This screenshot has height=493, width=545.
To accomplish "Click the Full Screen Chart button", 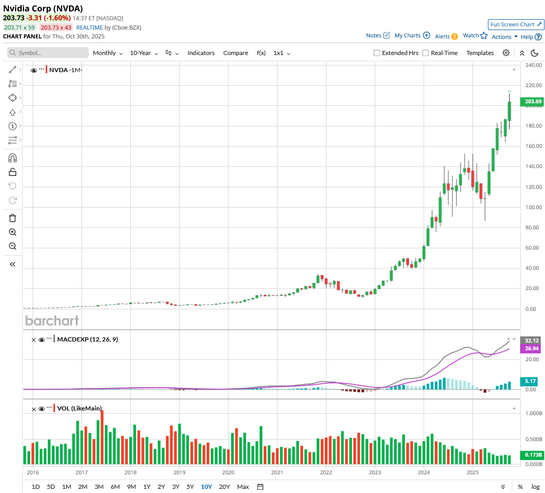I will point(516,24).
